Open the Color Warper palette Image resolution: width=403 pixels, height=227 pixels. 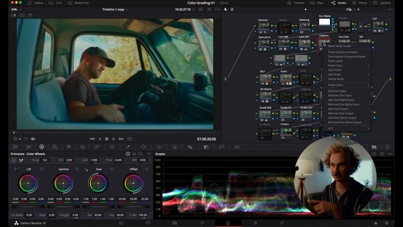pos(112,147)
